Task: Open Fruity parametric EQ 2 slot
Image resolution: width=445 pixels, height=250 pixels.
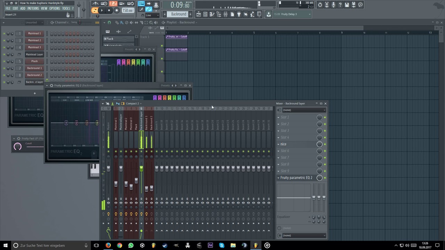Action: click(296, 178)
